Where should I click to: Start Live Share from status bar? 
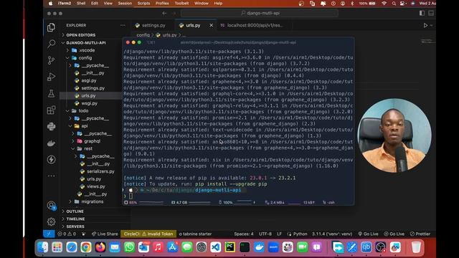tap(105, 234)
